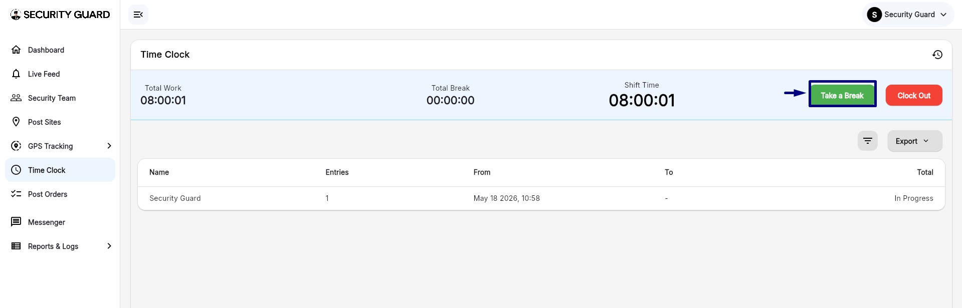Click the 'In Progress' status cell

point(913,198)
